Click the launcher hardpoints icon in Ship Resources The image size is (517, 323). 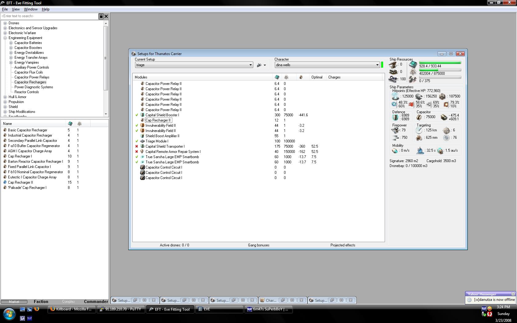click(393, 72)
